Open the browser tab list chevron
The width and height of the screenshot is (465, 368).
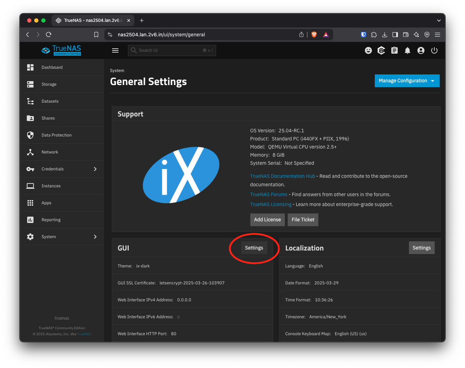click(439, 20)
